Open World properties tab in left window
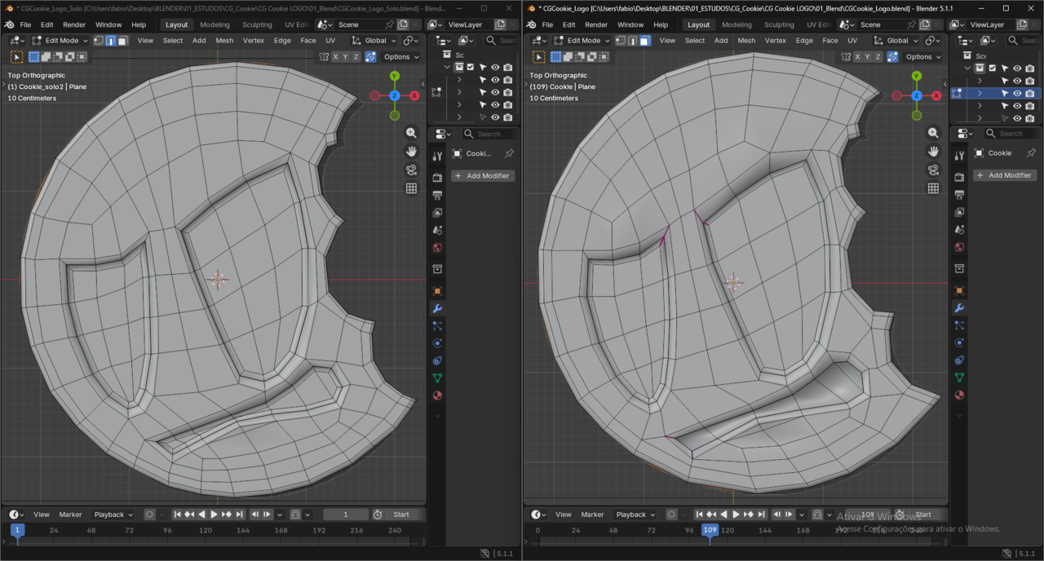 click(x=437, y=248)
